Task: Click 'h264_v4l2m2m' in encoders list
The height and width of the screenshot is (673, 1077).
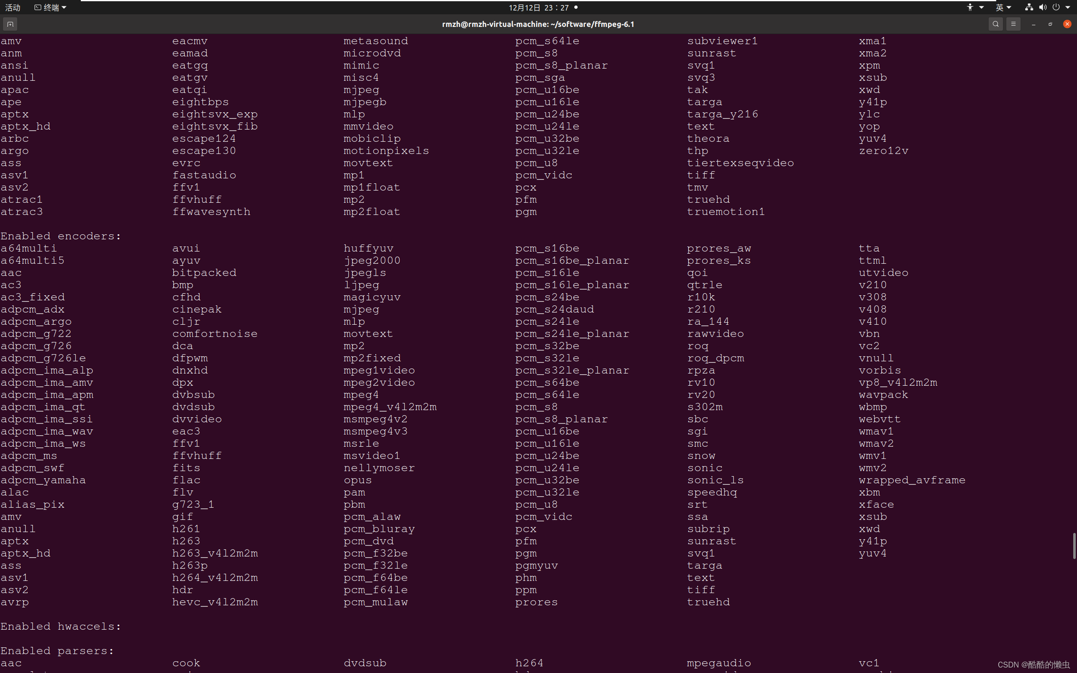Action: tap(215, 578)
